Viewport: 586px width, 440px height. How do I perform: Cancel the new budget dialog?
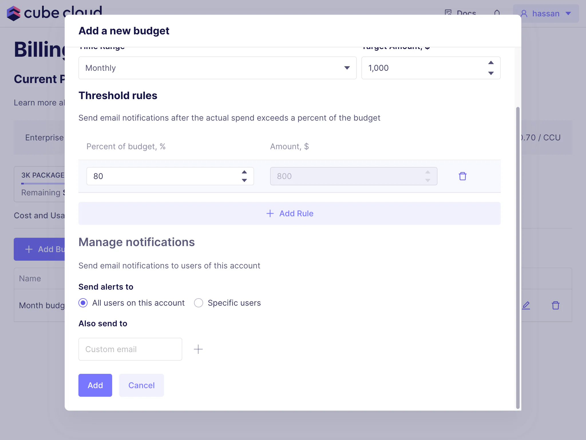(x=141, y=385)
